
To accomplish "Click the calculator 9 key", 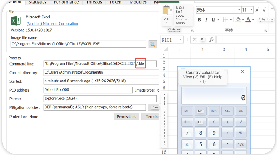I will (x=214, y=133).
